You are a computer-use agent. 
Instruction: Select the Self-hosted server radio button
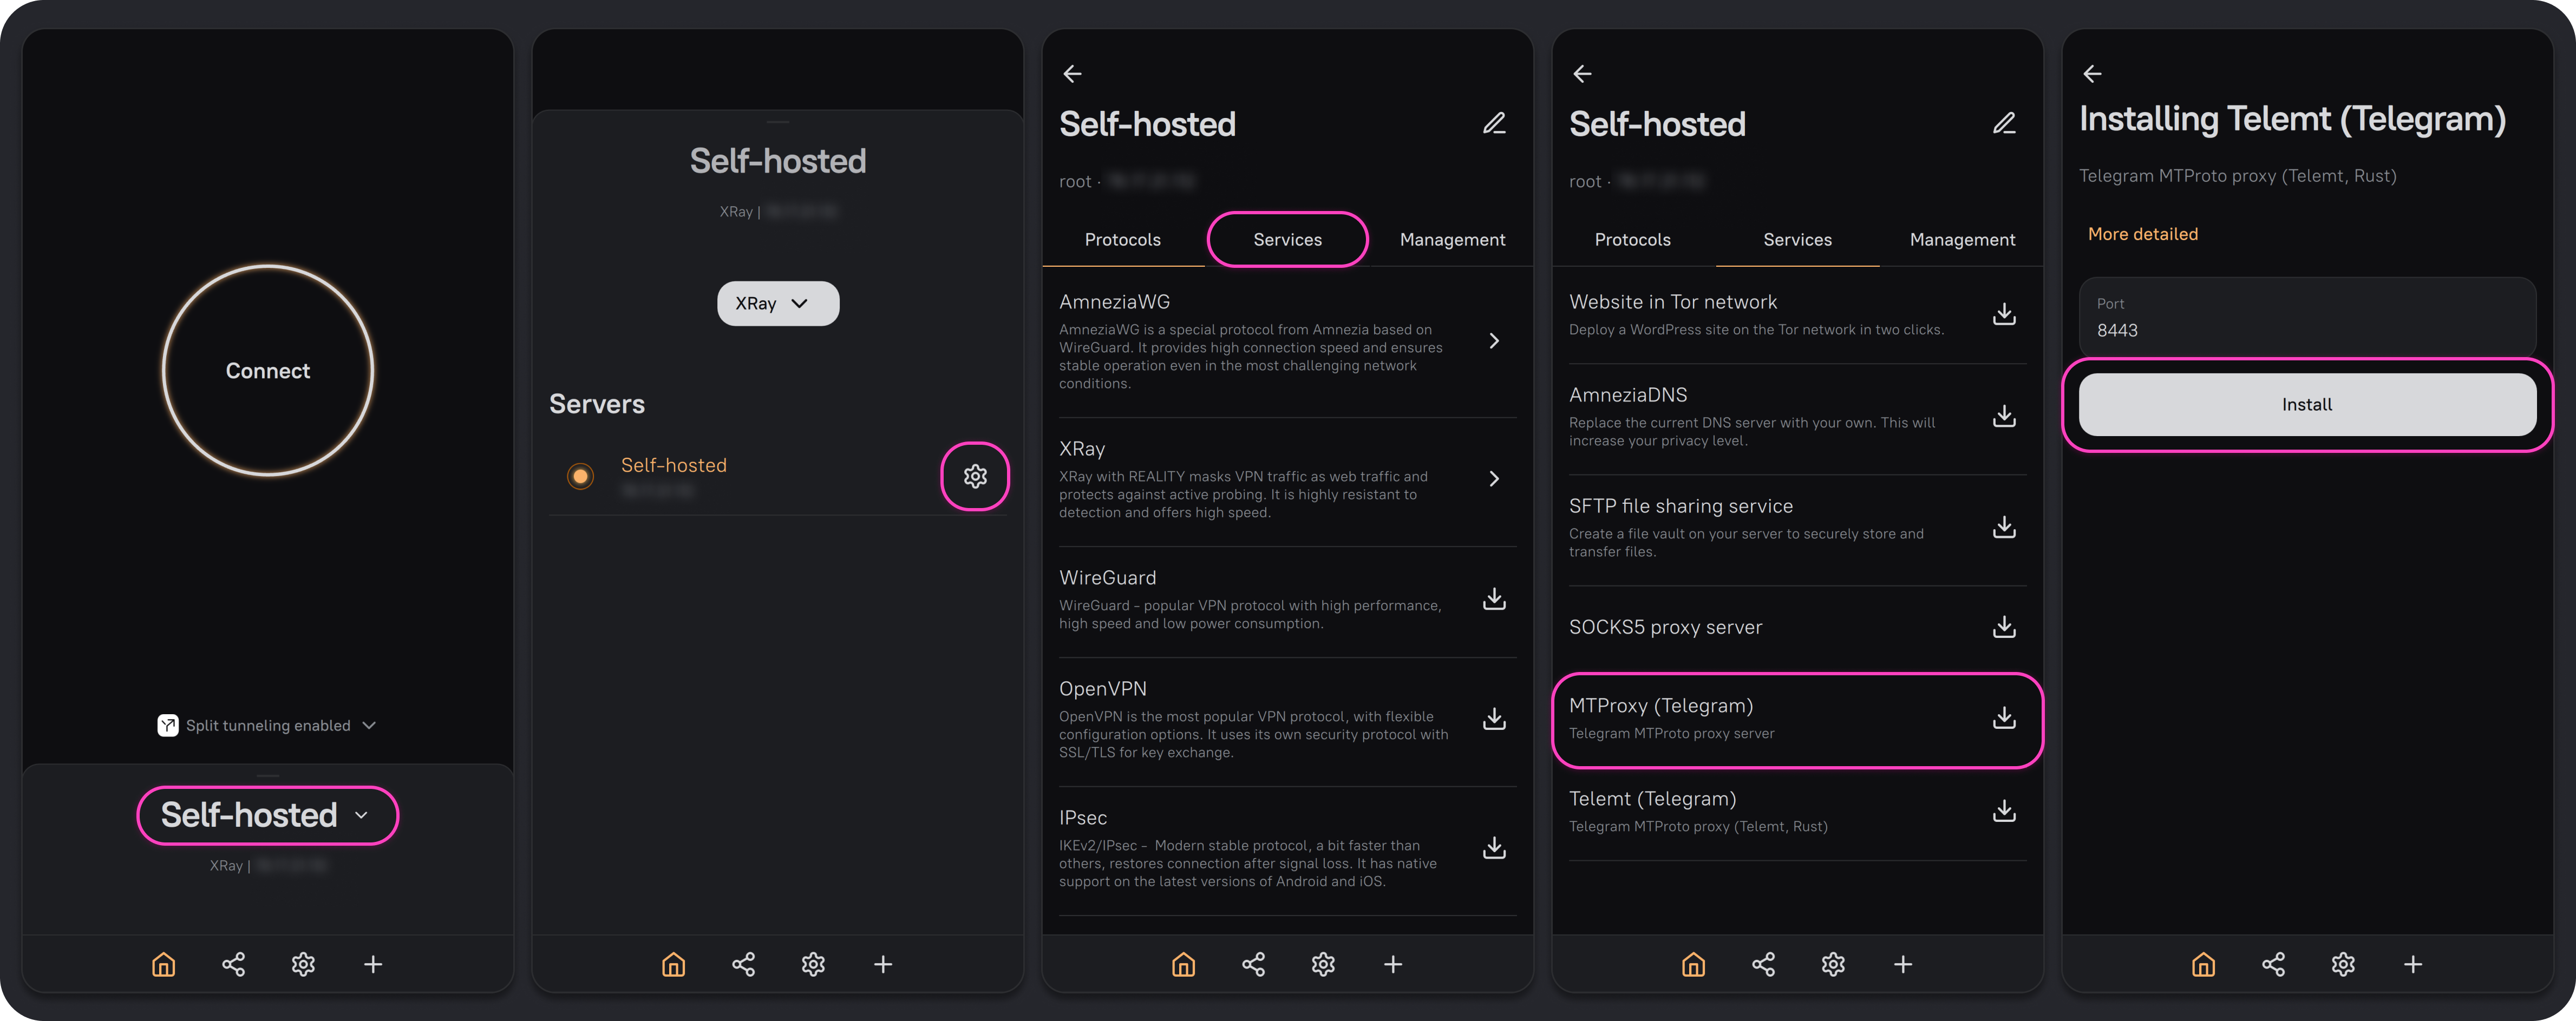tap(580, 477)
